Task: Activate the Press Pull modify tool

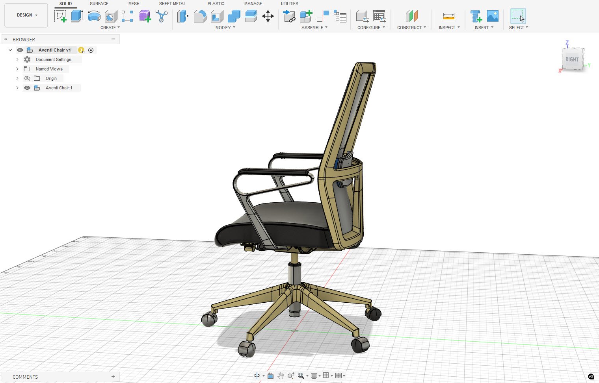Action: [182, 16]
